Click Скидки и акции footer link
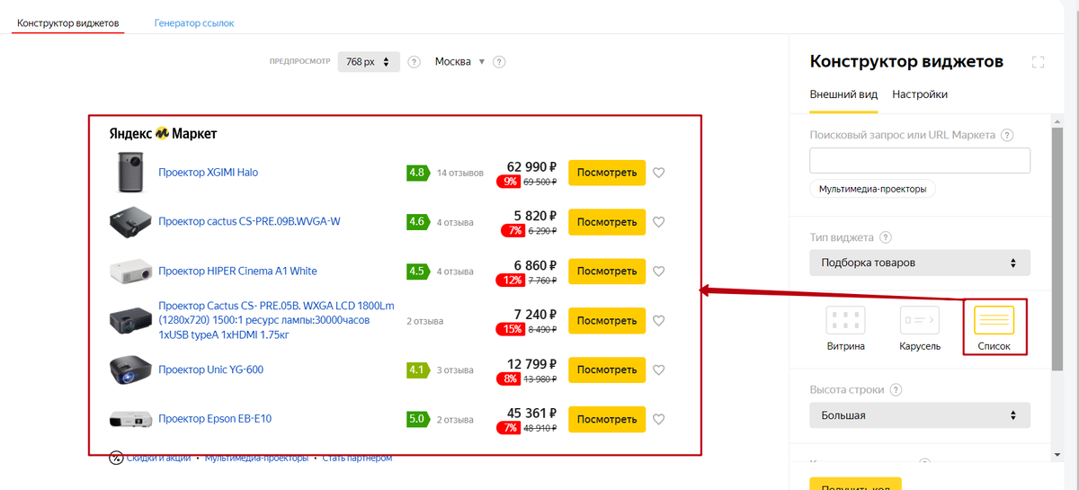Screen dimensions: 1079x490 click(x=158, y=458)
